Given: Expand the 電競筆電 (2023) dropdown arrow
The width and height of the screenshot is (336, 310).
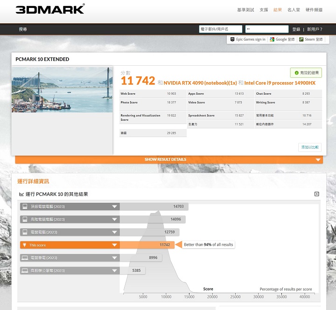Looking at the screenshot, I should click(x=114, y=258).
